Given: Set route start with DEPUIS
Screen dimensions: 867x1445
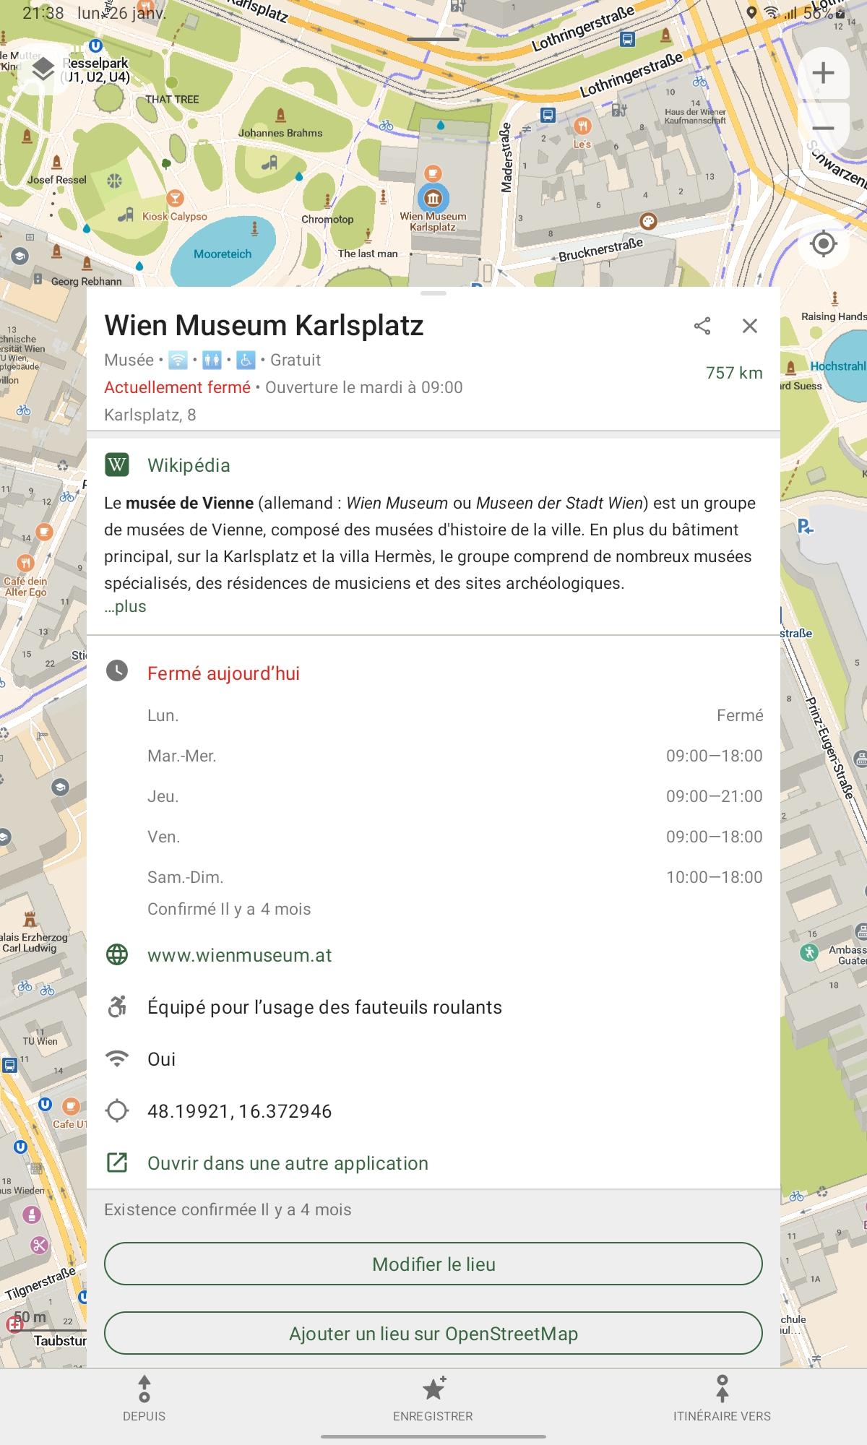Looking at the screenshot, I should point(144,1399).
